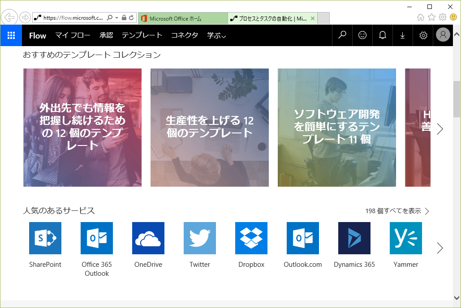Click the search magnifier in the Flow header

(342, 35)
